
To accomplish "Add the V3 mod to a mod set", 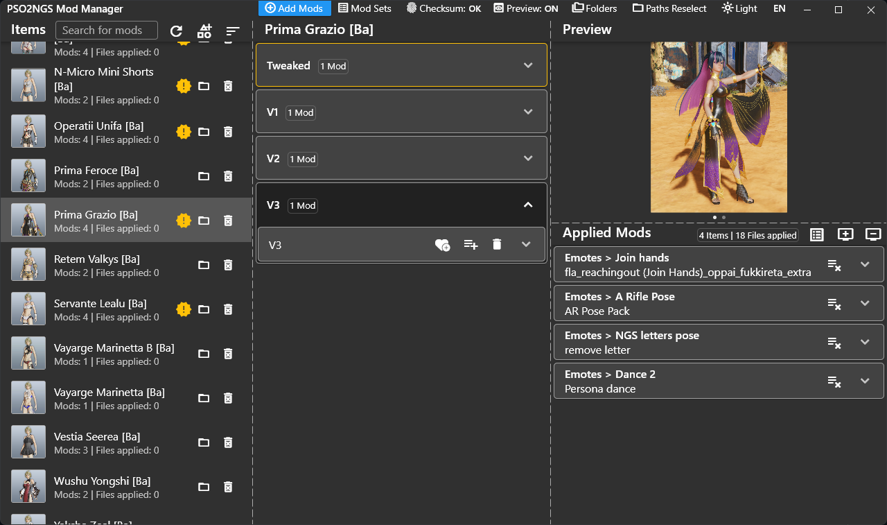I will 471,244.
